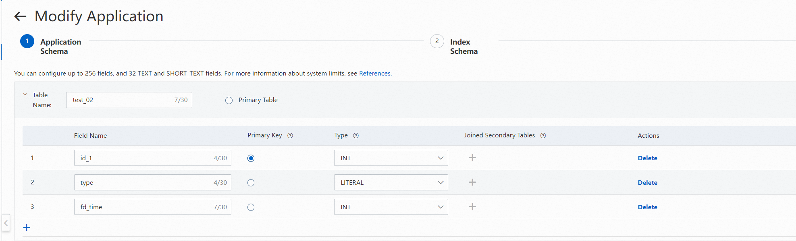
Task: Click the back arrow beside Modify Application
Action: (x=20, y=16)
